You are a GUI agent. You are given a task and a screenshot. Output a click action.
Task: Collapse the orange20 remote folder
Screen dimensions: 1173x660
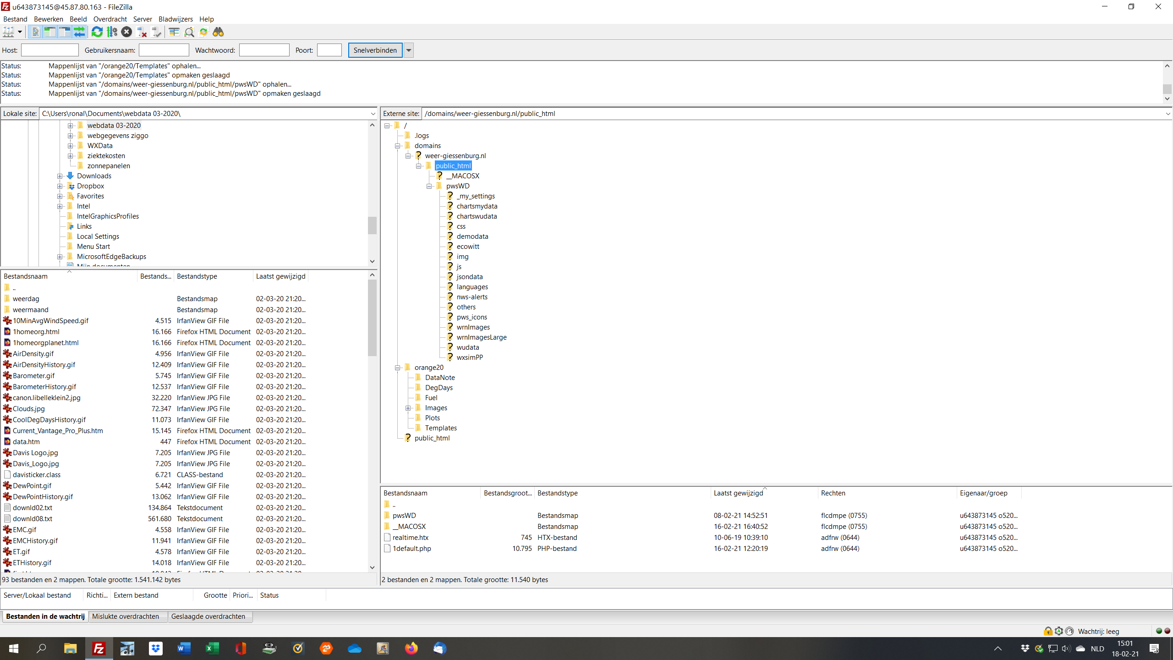398,368
